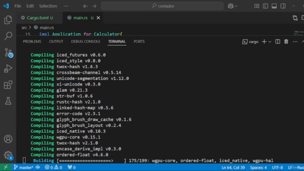Image resolution: width=304 pixels, height=171 pixels.
Task: Toggle the secondary side bar
Action: [283, 6]
